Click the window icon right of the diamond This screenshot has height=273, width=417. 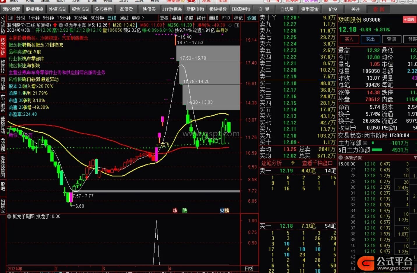tap(237, 25)
